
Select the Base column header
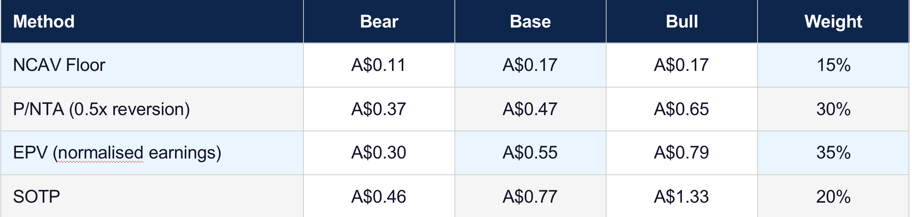[531, 21]
